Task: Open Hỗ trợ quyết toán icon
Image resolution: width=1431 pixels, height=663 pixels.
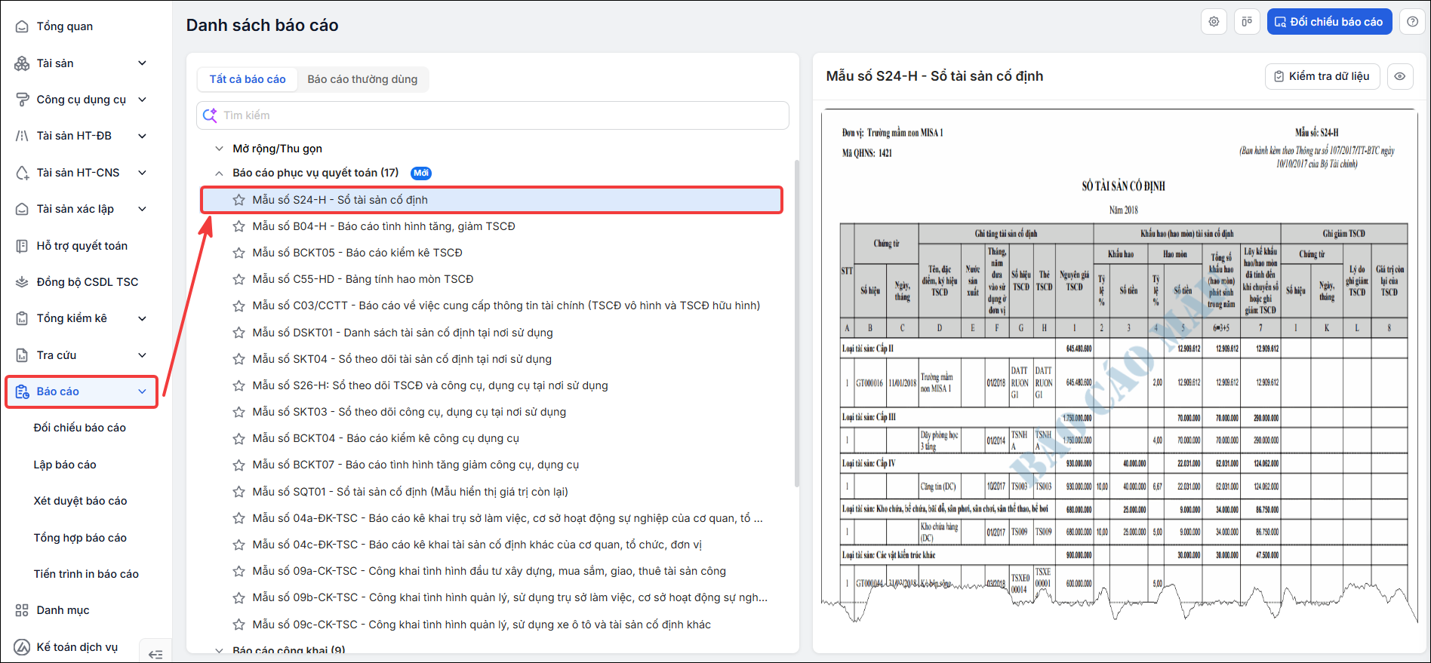Action: [x=22, y=246]
